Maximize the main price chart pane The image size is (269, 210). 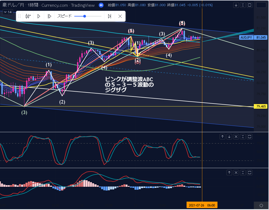coord(250,5)
